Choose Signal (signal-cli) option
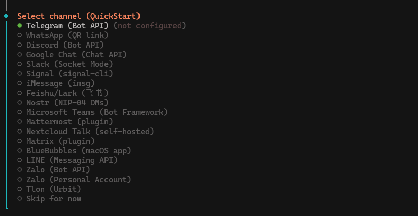The height and width of the screenshot is (216, 418). [69, 74]
